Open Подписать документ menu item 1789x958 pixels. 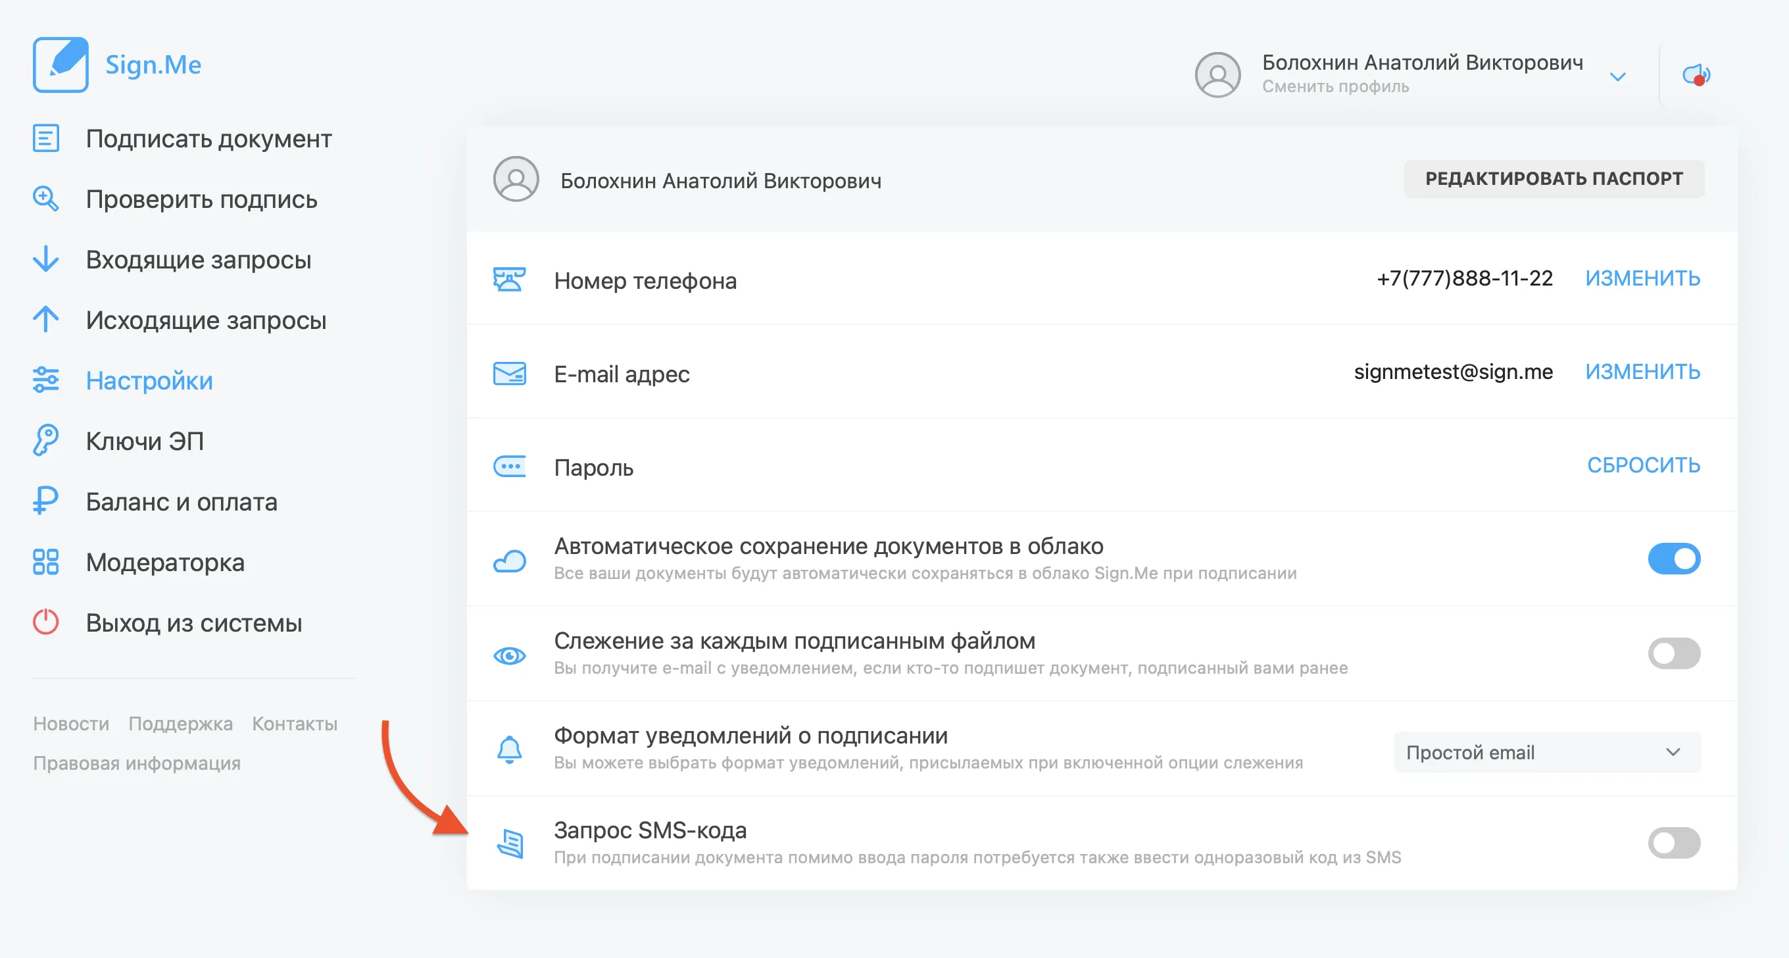coord(208,138)
